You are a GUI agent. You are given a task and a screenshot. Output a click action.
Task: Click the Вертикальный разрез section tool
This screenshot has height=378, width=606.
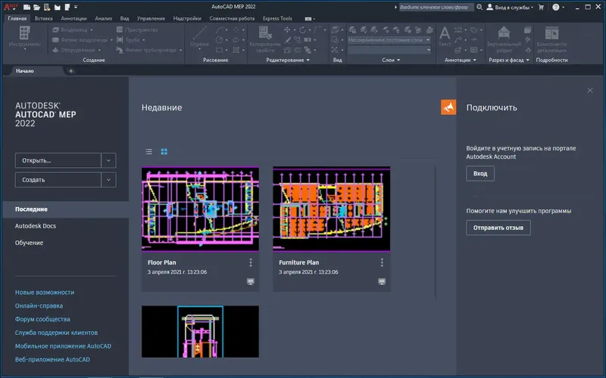[x=504, y=39]
